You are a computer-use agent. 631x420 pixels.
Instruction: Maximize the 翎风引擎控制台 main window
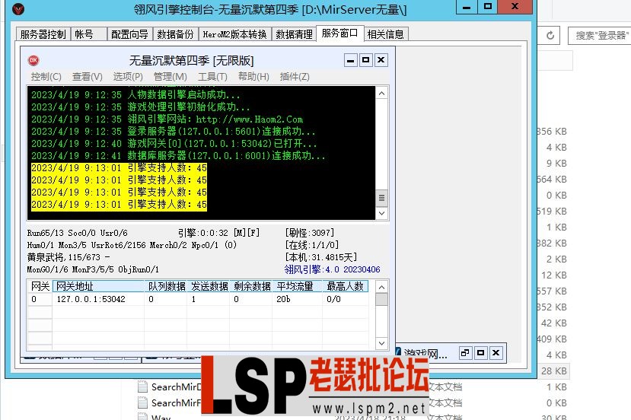[488, 7]
